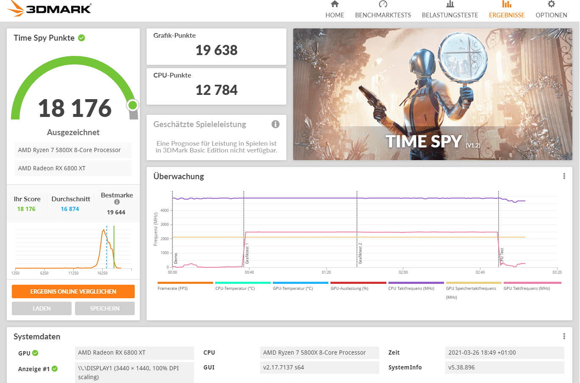The width and height of the screenshot is (580, 383).
Task: Select the ERGEBNISSE tab
Action: [507, 9]
